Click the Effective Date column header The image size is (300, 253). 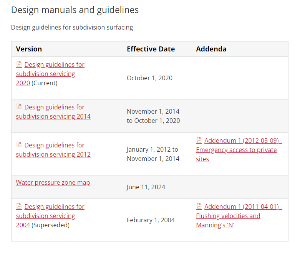pos(151,49)
